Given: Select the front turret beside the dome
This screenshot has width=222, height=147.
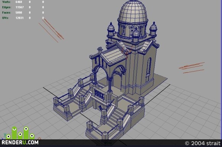Looking at the screenshot, I should 136,35.
